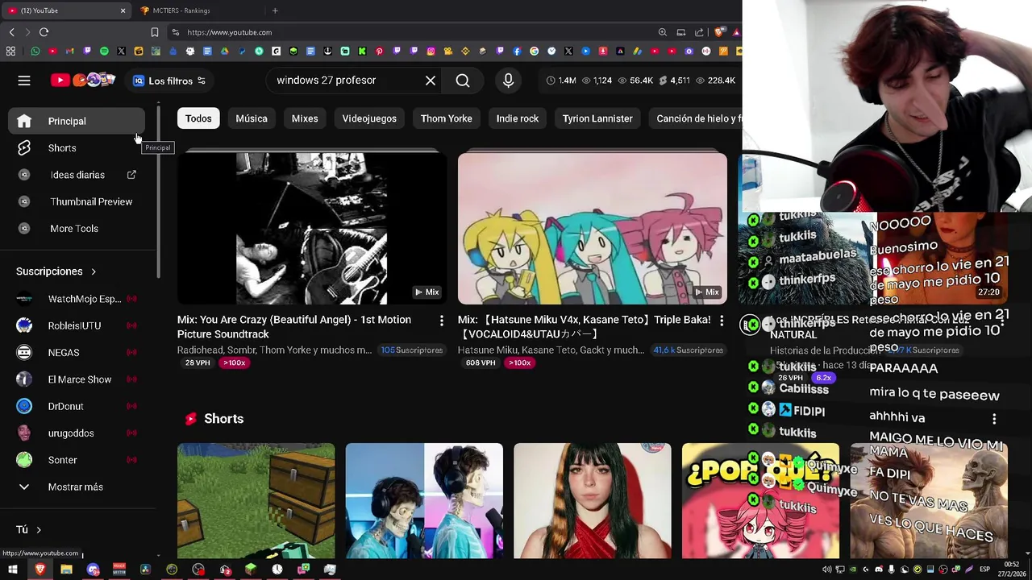The height and width of the screenshot is (580, 1032).
Task: Open the WatchMojo Esp... subscription
Action: [x=77, y=299]
